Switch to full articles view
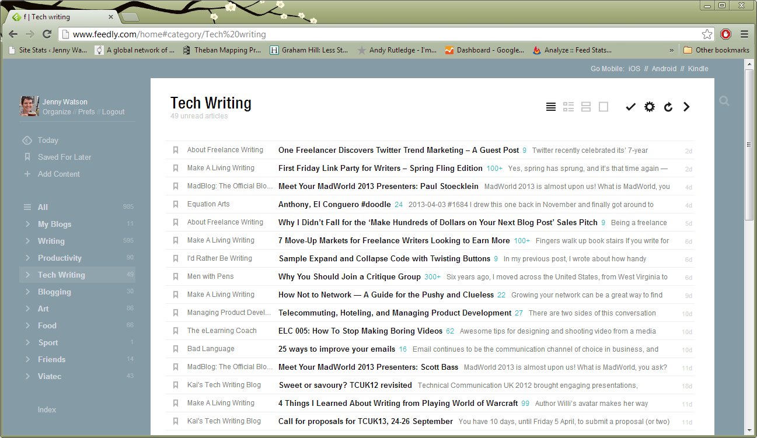This screenshot has height=438, width=757. [603, 107]
